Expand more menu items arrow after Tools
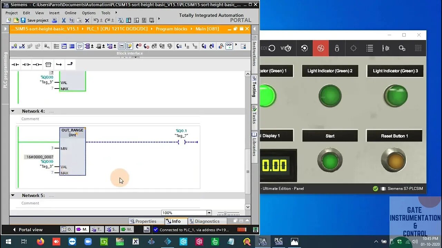 [116, 13]
